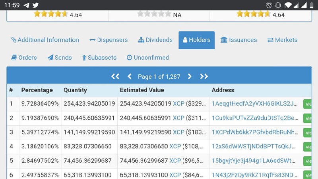This screenshot has width=318, height=179.
Task: Click XCP link in row 6 estimated value
Action: [x=175, y=175]
